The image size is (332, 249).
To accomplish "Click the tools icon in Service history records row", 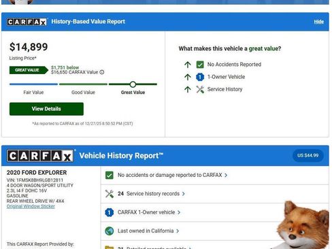I will [110, 194].
